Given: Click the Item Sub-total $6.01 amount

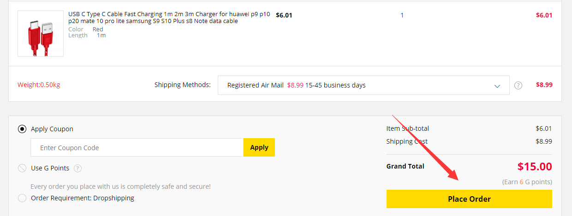Looking at the screenshot, I should click(543, 128).
